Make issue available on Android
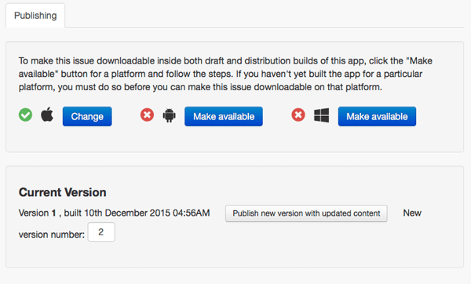Viewport: 471px width, 284px height. point(224,116)
